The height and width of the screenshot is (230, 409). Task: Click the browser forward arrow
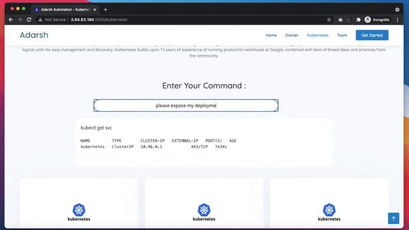20,20
